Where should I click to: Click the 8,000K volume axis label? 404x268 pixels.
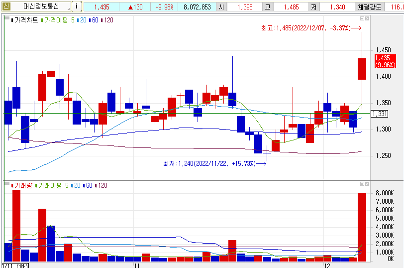point(385,193)
